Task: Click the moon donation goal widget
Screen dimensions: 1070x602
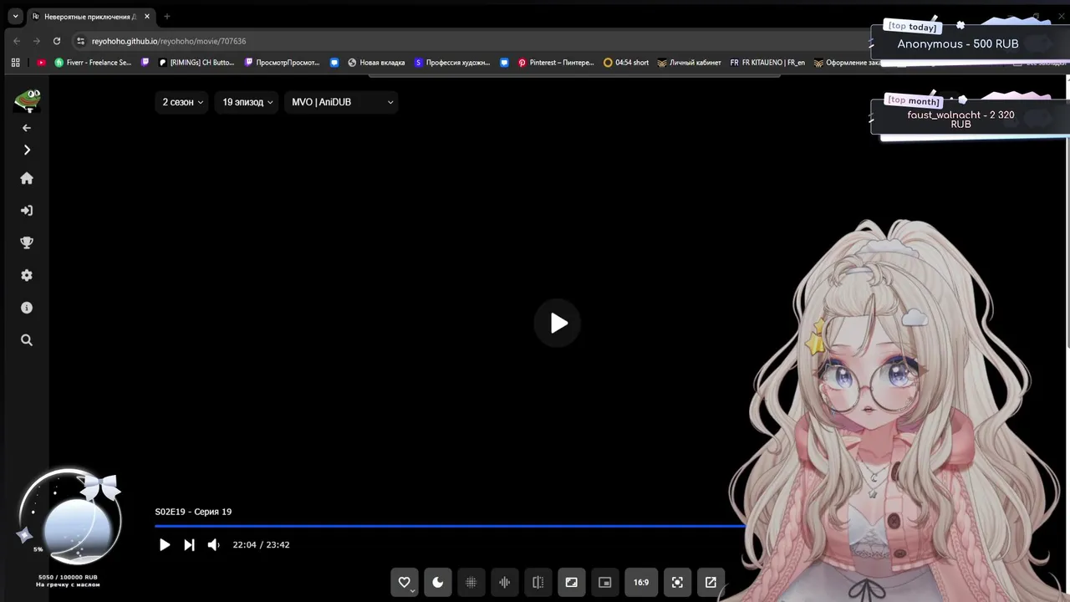Action: click(70, 518)
